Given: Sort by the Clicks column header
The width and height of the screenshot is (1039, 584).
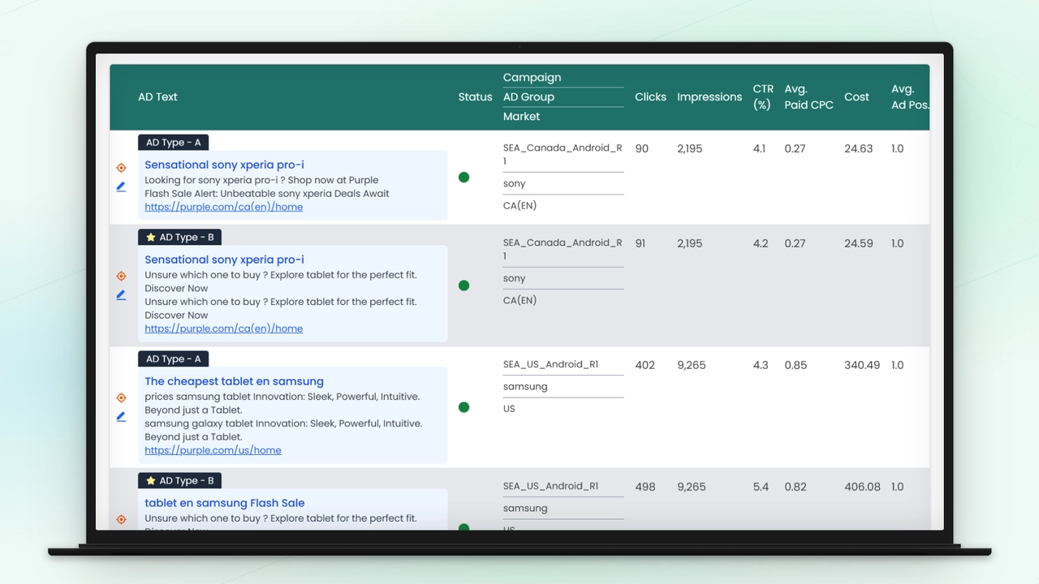Looking at the screenshot, I should [x=650, y=97].
